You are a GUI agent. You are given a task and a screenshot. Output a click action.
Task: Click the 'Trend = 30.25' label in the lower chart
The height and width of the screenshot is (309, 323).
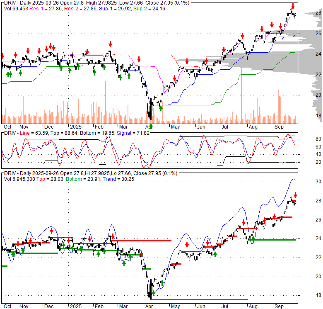pos(118,179)
